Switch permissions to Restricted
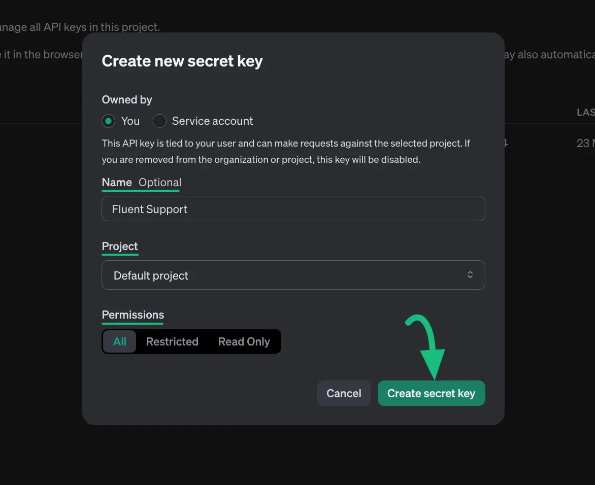The image size is (595, 485). pyautogui.click(x=172, y=341)
